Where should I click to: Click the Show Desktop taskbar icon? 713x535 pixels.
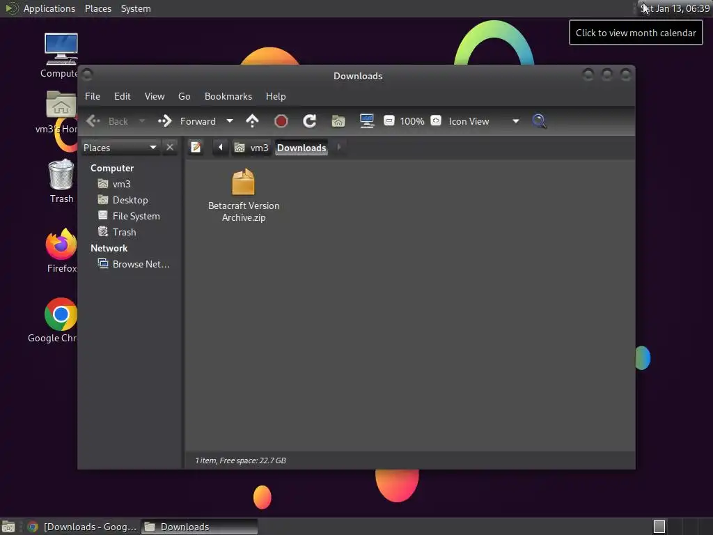8,527
